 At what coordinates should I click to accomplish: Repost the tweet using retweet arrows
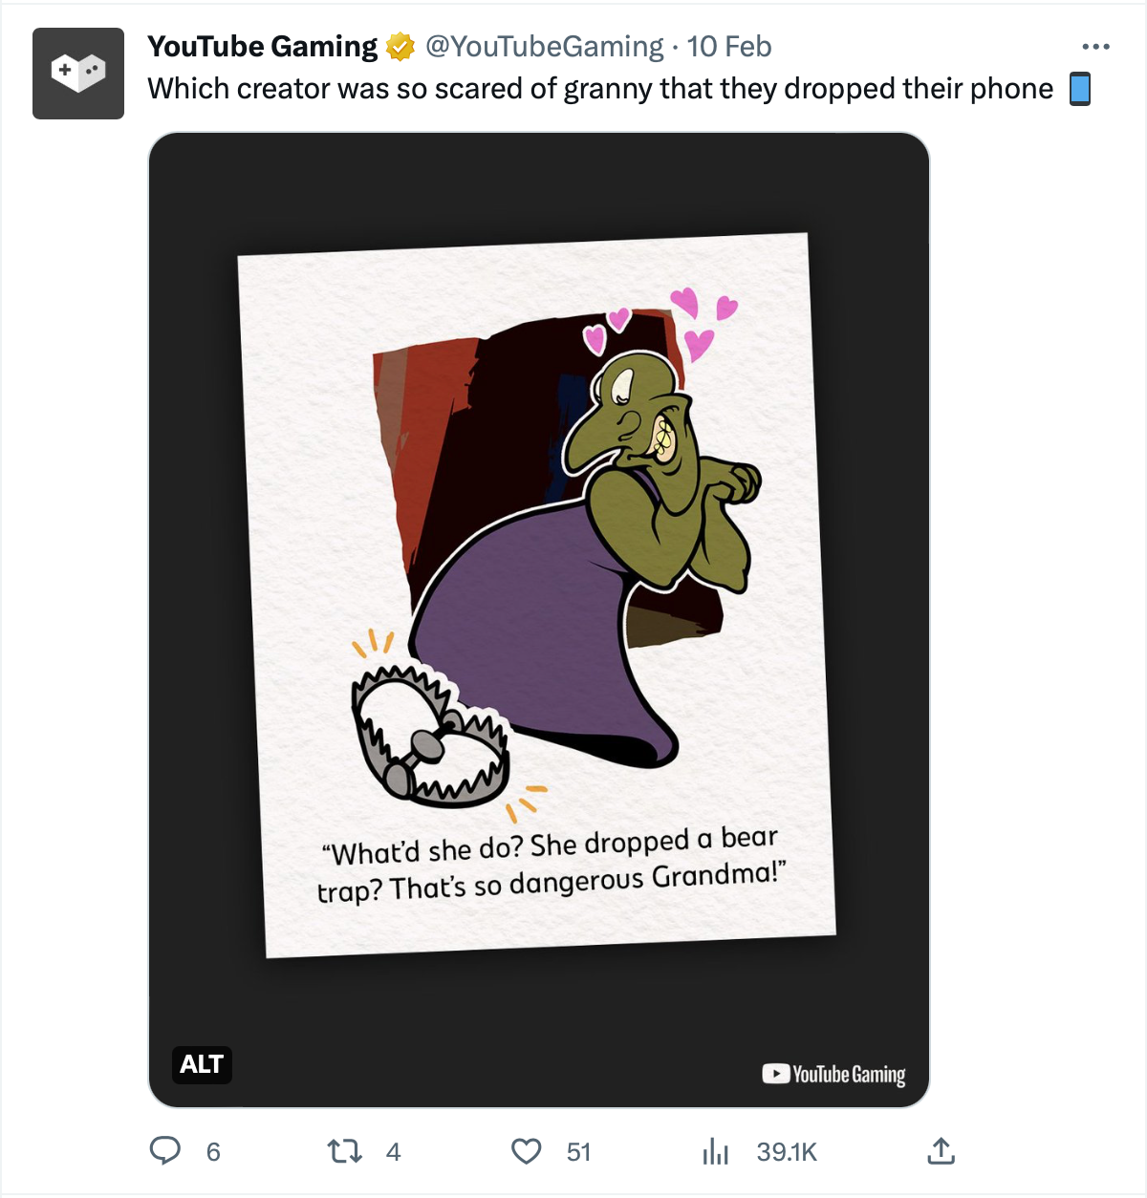[344, 1151]
